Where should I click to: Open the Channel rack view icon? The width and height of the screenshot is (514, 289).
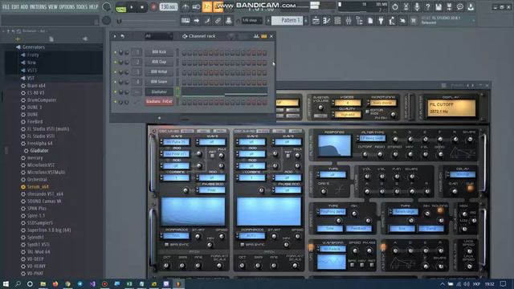337,21
